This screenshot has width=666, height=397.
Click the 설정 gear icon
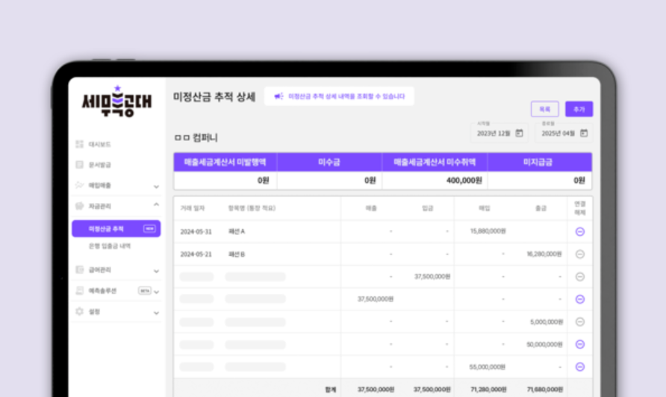[x=79, y=311]
